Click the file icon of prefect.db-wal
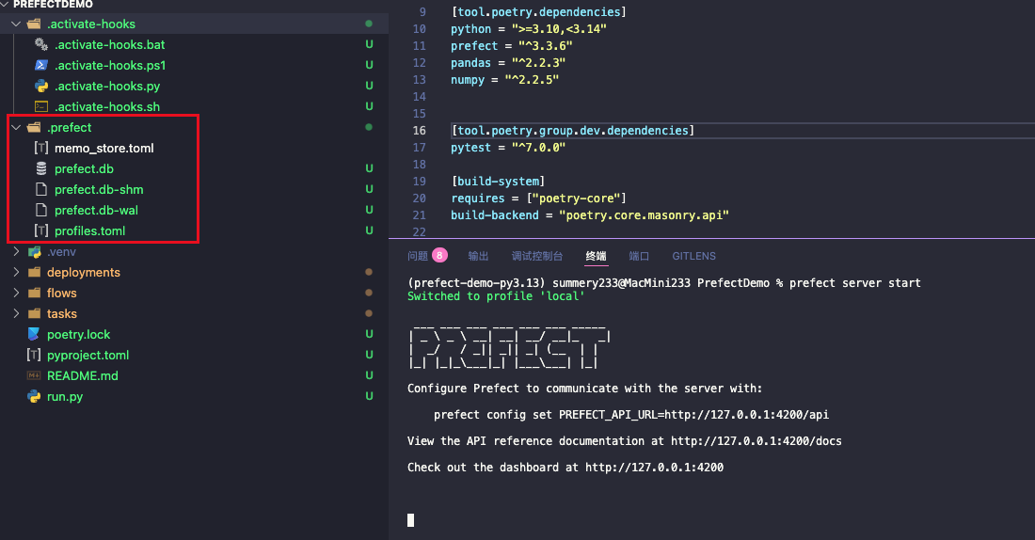The image size is (1035, 540). (40, 210)
